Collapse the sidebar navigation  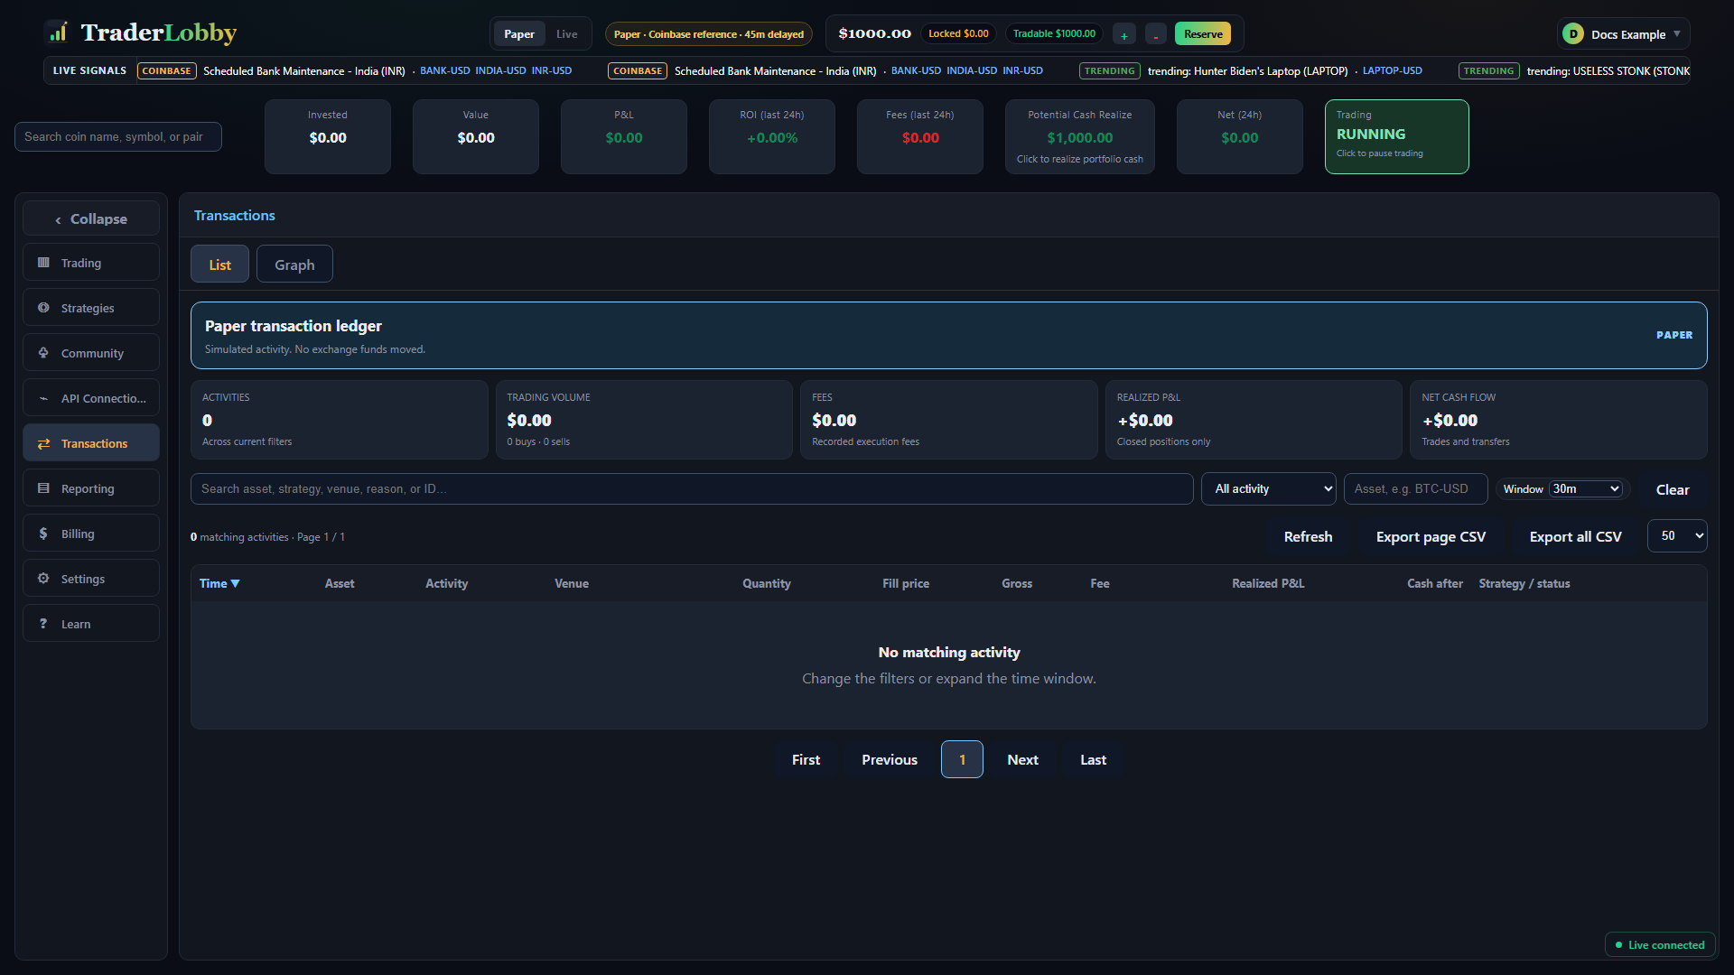(91, 218)
